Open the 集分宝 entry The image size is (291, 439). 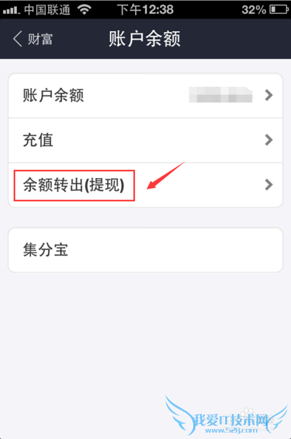145,250
